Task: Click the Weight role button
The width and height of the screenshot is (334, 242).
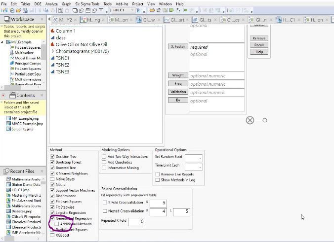Action: click(178, 75)
